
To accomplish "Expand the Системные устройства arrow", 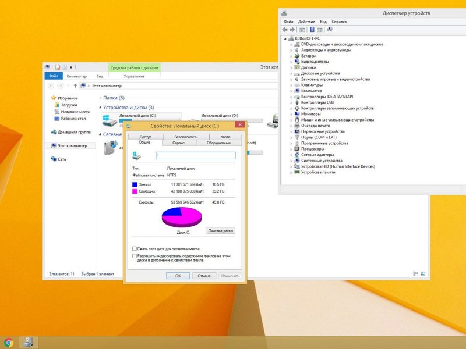I will (291, 161).
